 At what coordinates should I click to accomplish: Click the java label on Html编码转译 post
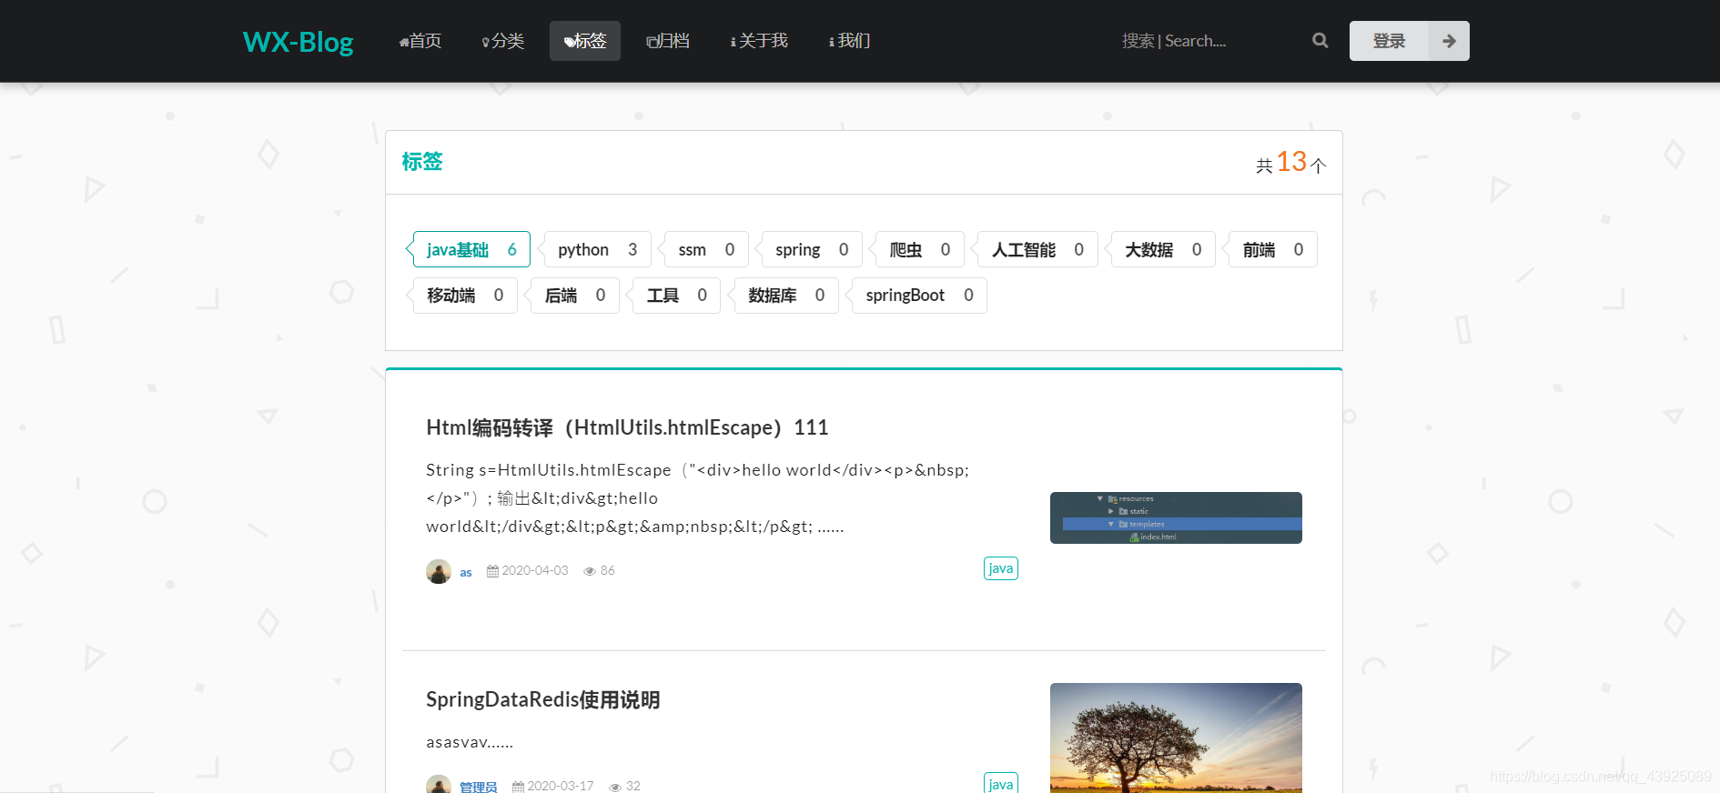pyautogui.click(x=1001, y=568)
